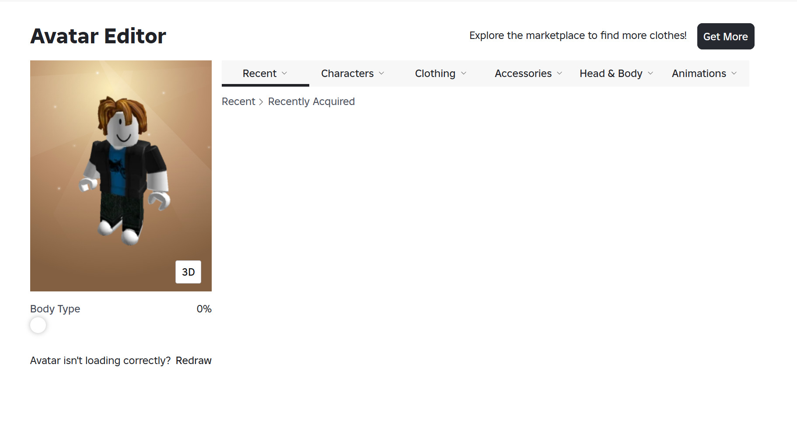Open the Animations tab

704,74
